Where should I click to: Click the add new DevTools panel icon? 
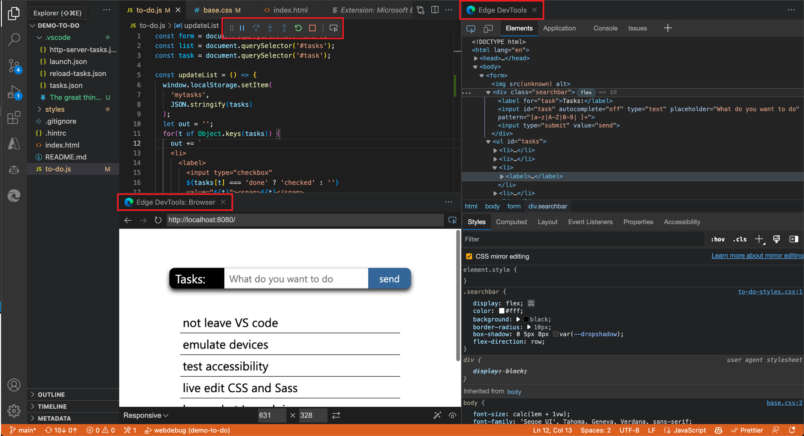coord(668,28)
